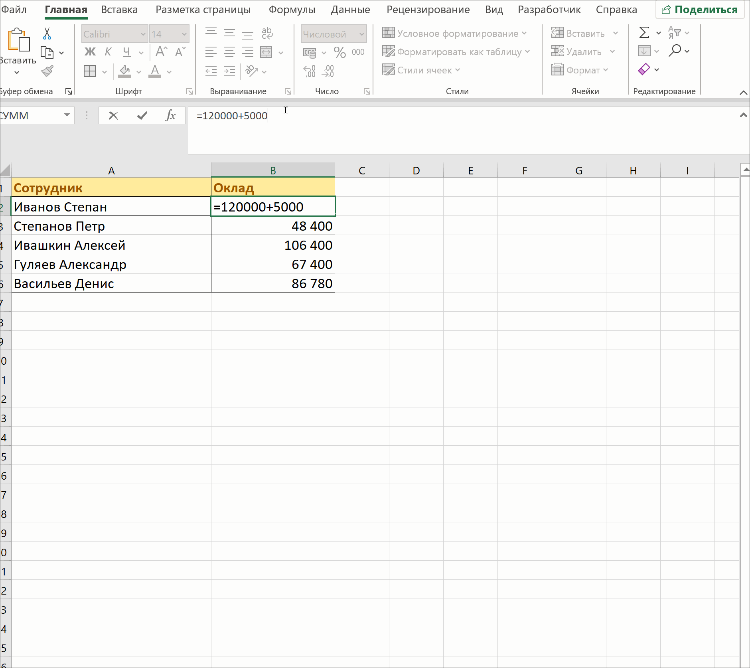The width and height of the screenshot is (750, 668).
Task: Click the Sort and Filter icon
Action: point(674,33)
